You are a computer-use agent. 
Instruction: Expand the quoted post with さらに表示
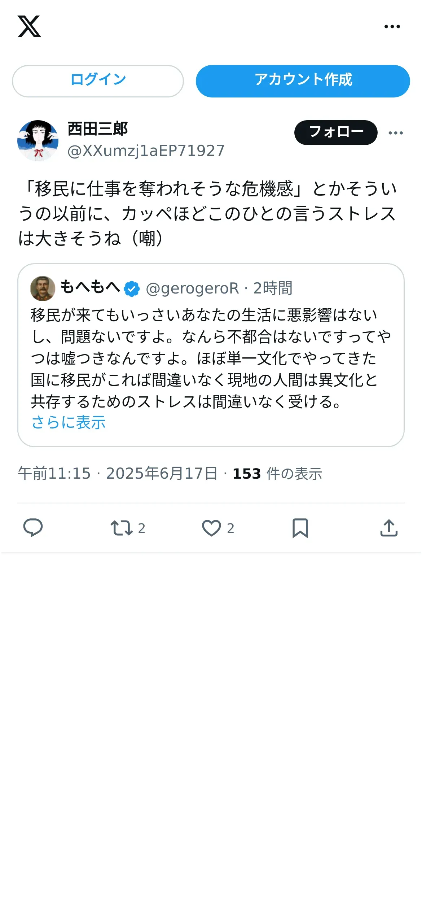click(69, 422)
